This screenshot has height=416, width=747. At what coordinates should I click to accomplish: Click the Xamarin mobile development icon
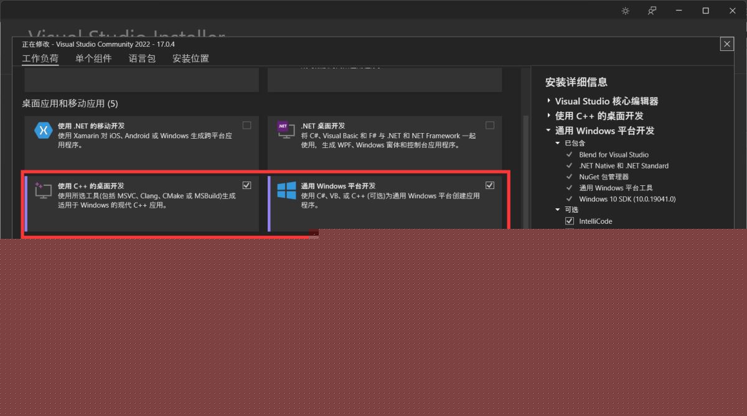[43, 131]
